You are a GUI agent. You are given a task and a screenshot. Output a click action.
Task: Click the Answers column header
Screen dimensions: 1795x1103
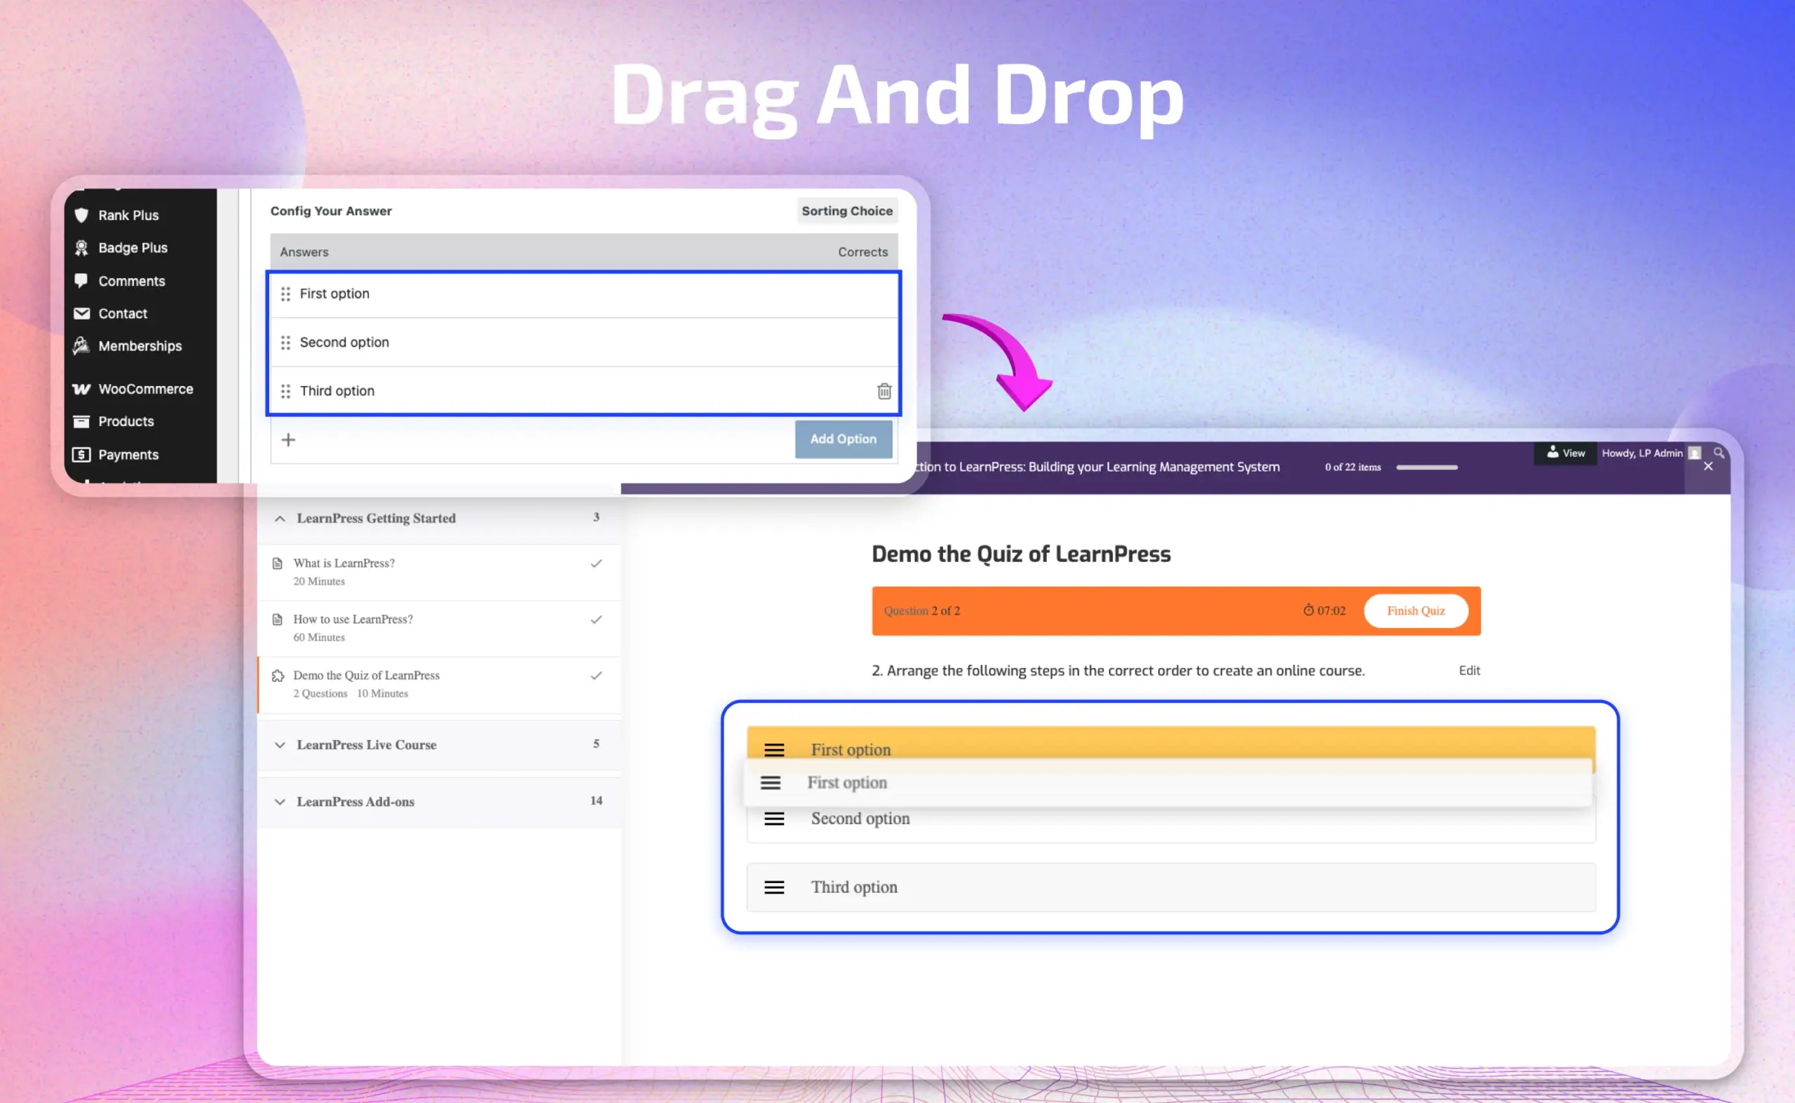click(304, 252)
